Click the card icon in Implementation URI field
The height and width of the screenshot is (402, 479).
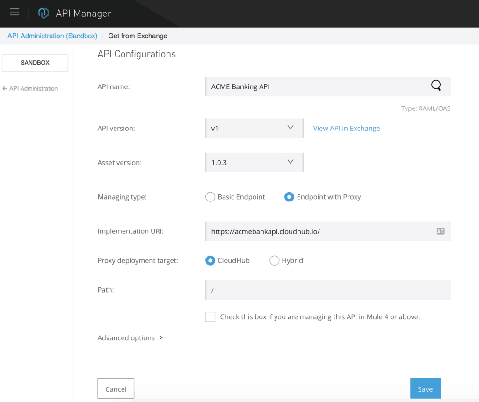coord(440,230)
